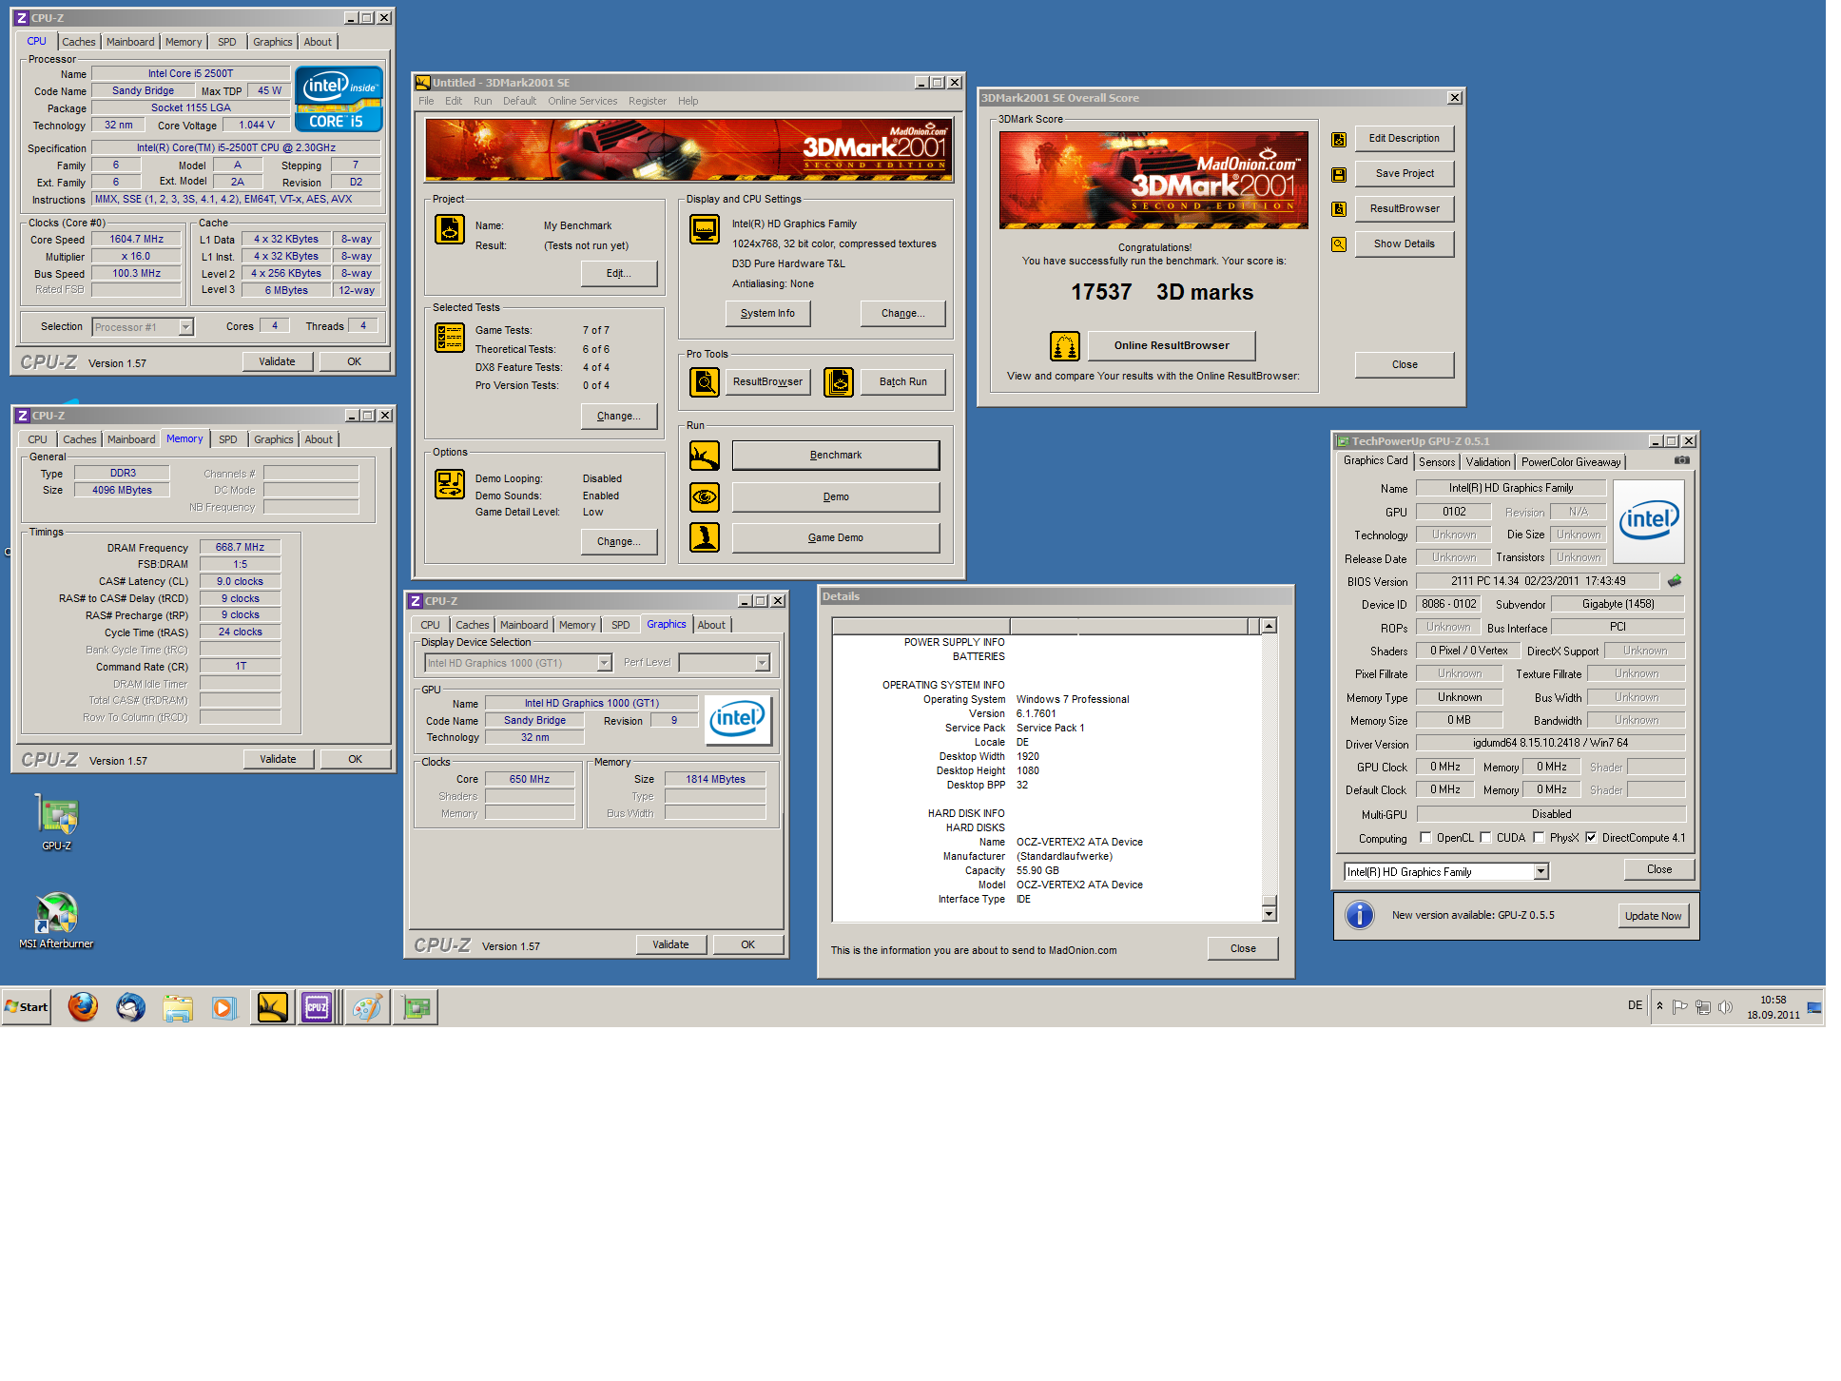Open the GPU-Z graphics adapter dropdown
Image resolution: width=1841 pixels, height=1381 pixels.
coord(1541,871)
